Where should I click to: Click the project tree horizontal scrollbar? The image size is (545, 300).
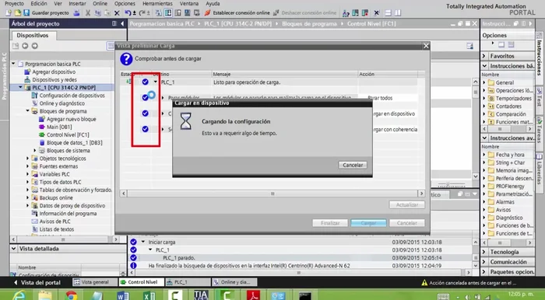(65, 239)
